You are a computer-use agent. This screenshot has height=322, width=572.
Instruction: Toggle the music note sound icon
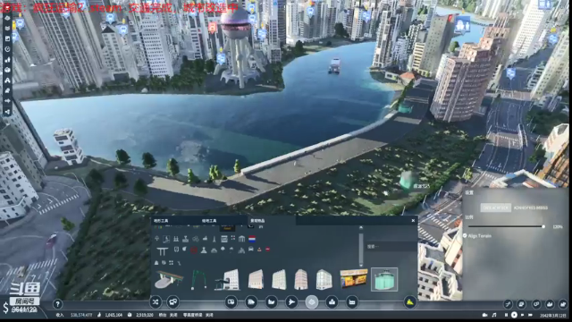[x=494, y=315]
